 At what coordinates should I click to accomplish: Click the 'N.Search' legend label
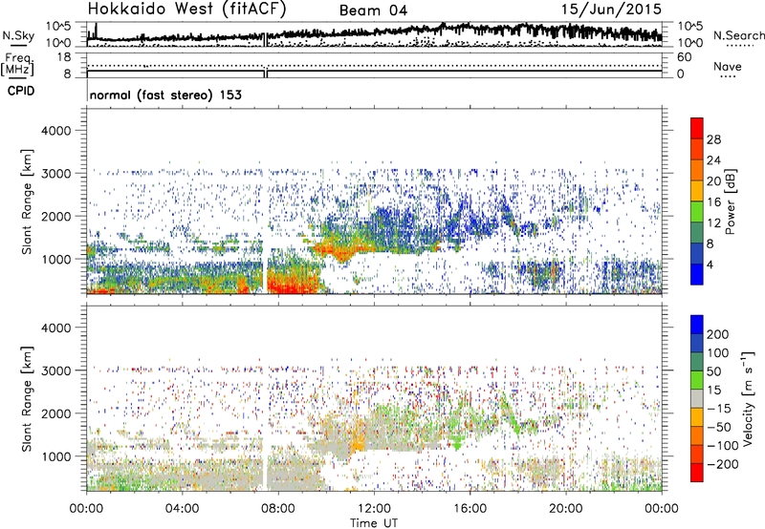[738, 35]
